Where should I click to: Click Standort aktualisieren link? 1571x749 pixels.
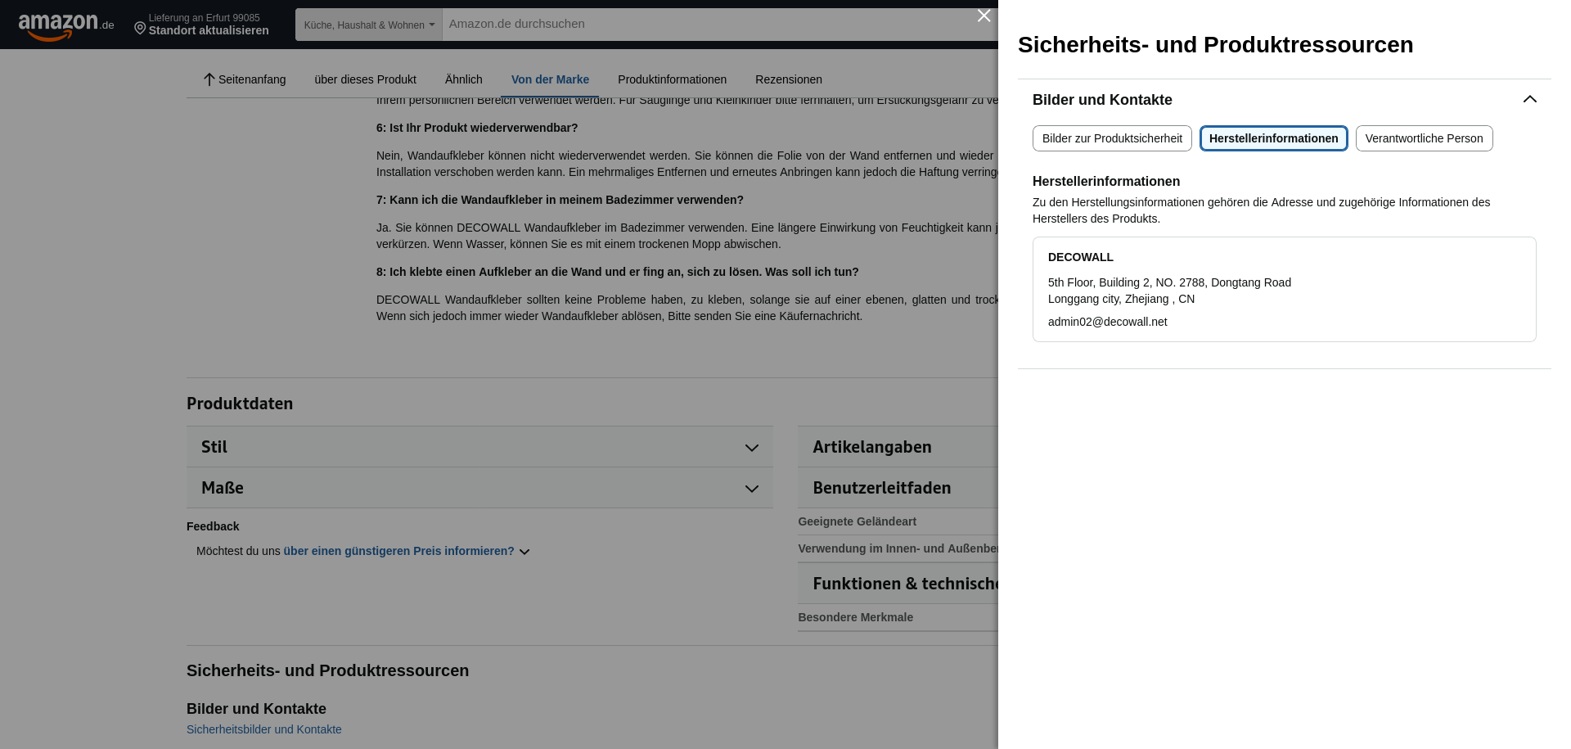[209, 30]
